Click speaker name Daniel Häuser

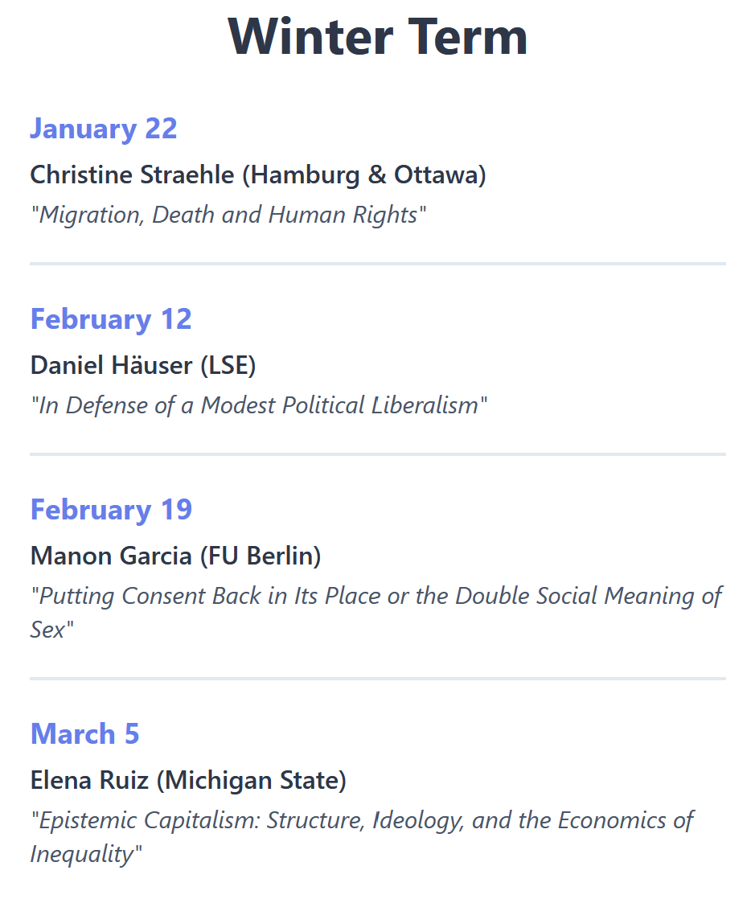pyautogui.click(x=111, y=365)
